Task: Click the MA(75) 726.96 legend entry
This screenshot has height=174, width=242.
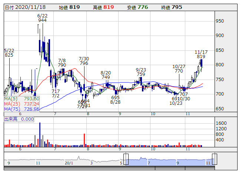Action: (21, 109)
